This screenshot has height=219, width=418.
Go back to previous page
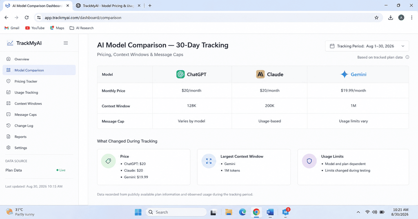[7, 18]
